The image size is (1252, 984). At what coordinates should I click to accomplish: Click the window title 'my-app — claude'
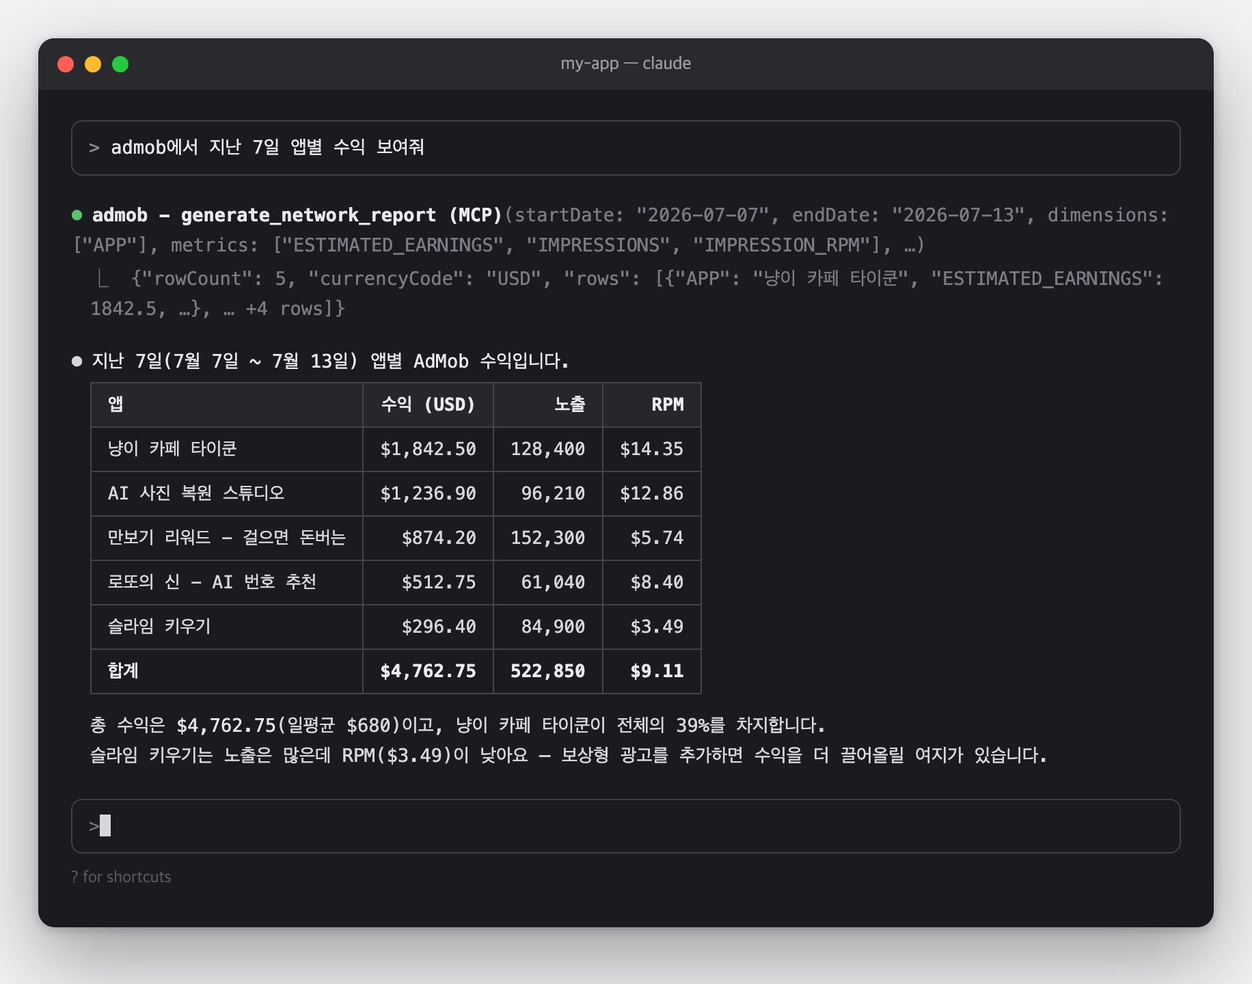[x=625, y=64]
